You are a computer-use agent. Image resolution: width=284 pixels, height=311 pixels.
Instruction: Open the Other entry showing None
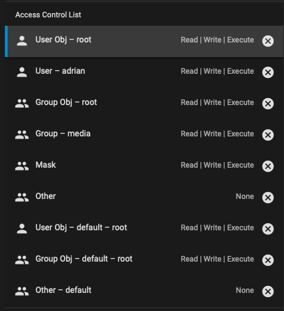tap(144, 198)
